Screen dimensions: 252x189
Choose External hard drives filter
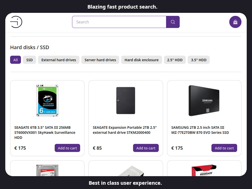(59, 60)
